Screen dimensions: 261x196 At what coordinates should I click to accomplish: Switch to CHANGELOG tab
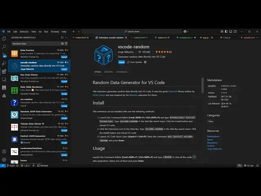pyautogui.click(x=122, y=72)
